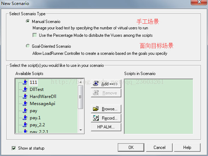Image resolution: width=208 pixels, height=156 pixels.
Task: Click the script icon beside the pay row
Action: (x=25, y=110)
